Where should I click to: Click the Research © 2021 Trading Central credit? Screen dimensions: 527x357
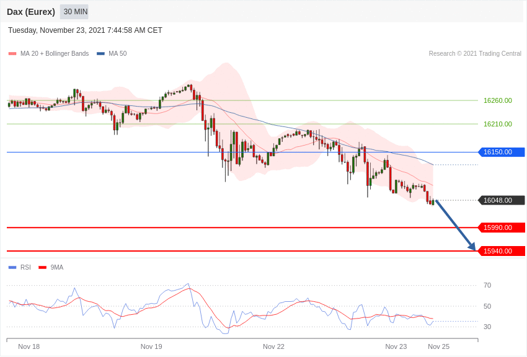475,53
